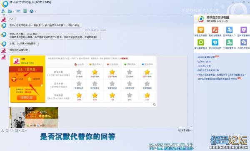Expand the arrow next to the scissors icon
Image resolution: width=250 pixels, height=151 pixels.
(x=26, y=131)
